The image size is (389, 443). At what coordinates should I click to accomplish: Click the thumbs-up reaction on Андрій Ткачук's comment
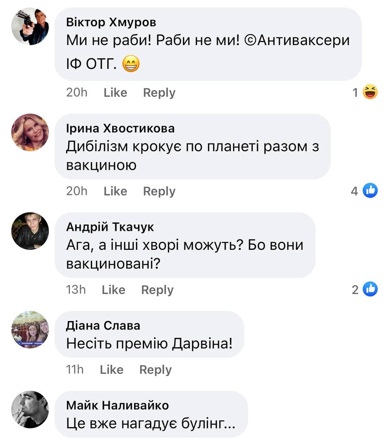[370, 289]
